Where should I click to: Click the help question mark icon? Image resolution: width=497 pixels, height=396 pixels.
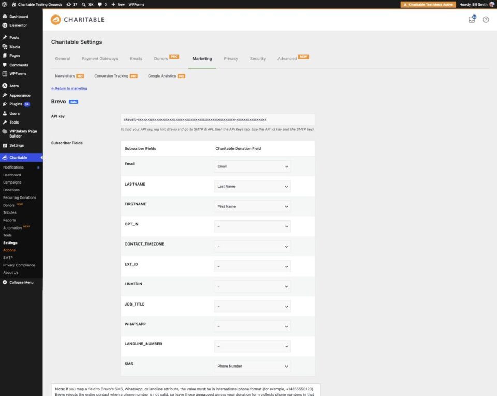(486, 19)
